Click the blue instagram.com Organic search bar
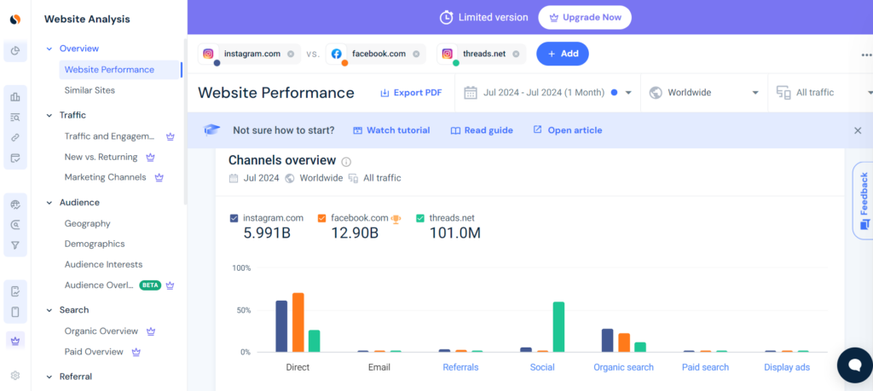This screenshot has height=391, width=873. (x=607, y=341)
